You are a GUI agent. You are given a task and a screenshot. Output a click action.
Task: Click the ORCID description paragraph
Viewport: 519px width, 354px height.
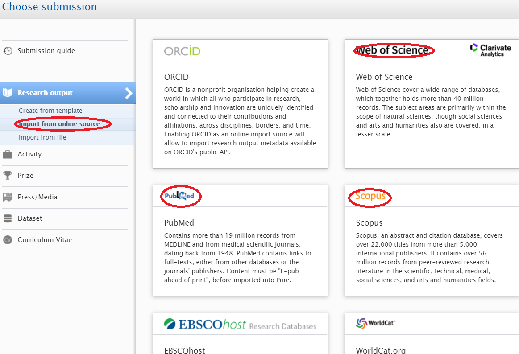[x=240, y=121]
